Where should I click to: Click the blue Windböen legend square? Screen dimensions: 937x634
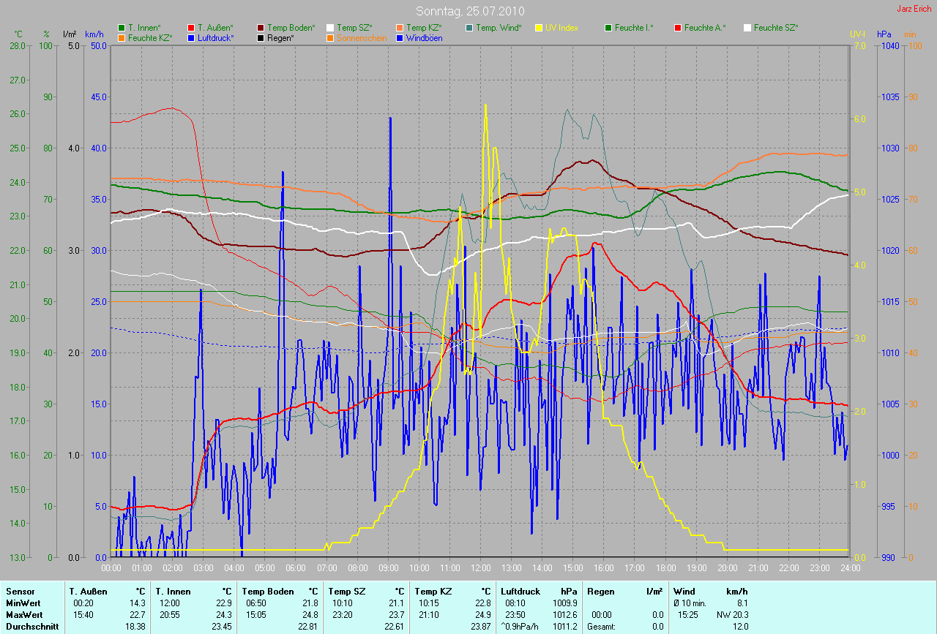pos(399,37)
